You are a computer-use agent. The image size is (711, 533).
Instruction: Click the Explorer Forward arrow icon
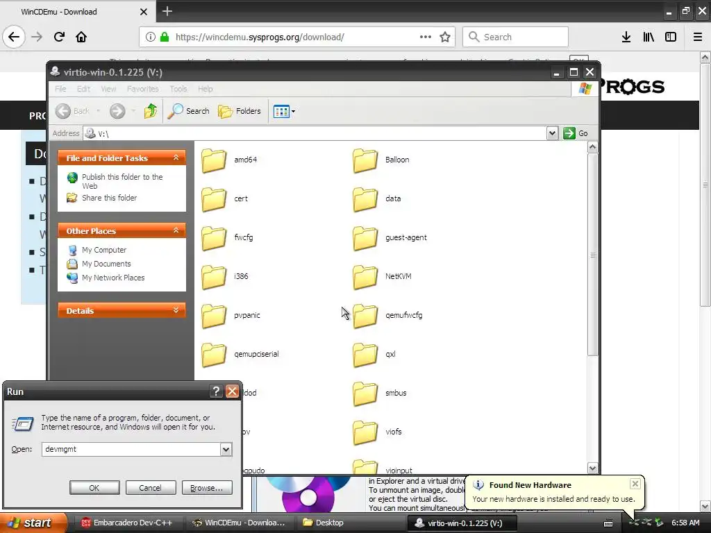(117, 111)
